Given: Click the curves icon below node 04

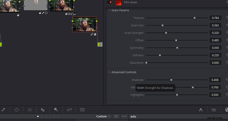Looking at the screenshot, I should pyautogui.click(x=92, y=34).
